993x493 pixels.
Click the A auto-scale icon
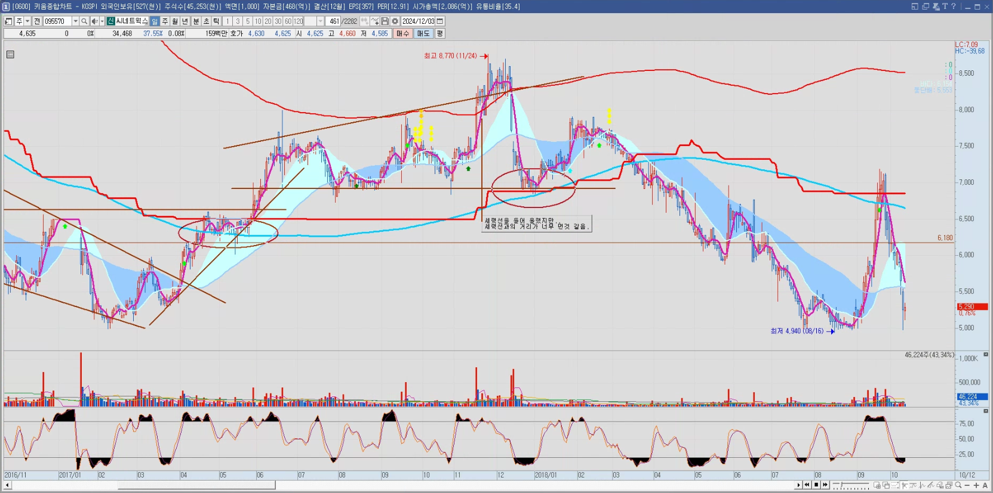click(985, 485)
